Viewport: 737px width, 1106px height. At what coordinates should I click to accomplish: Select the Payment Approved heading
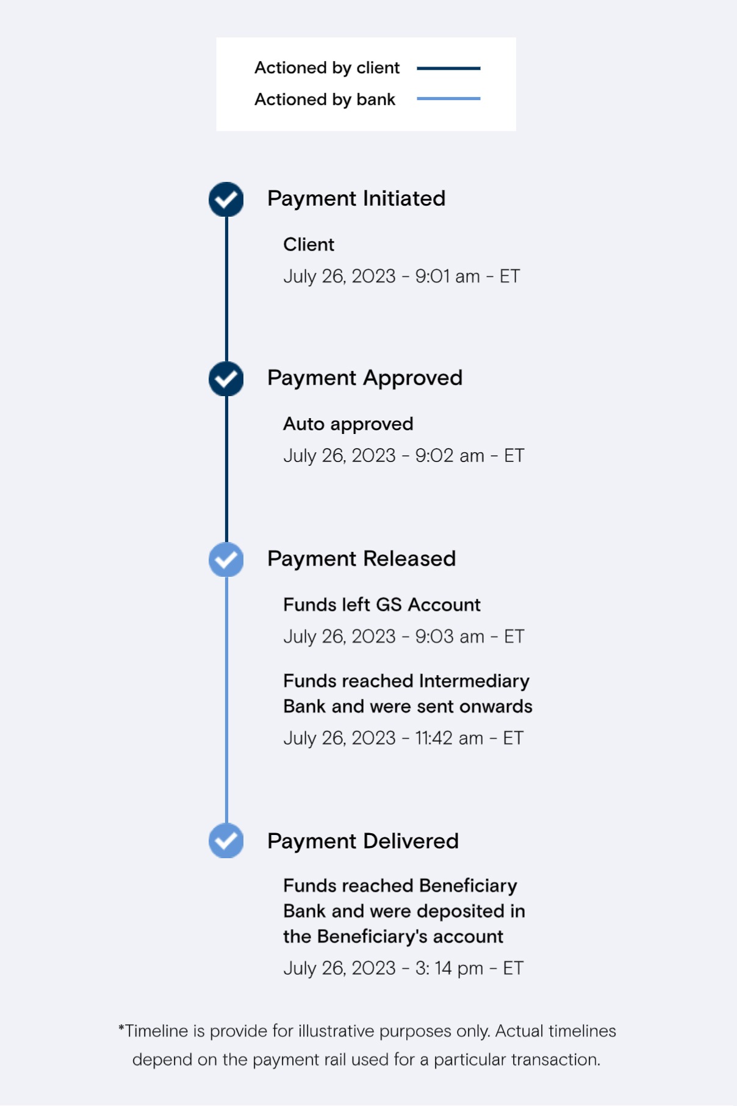(365, 378)
